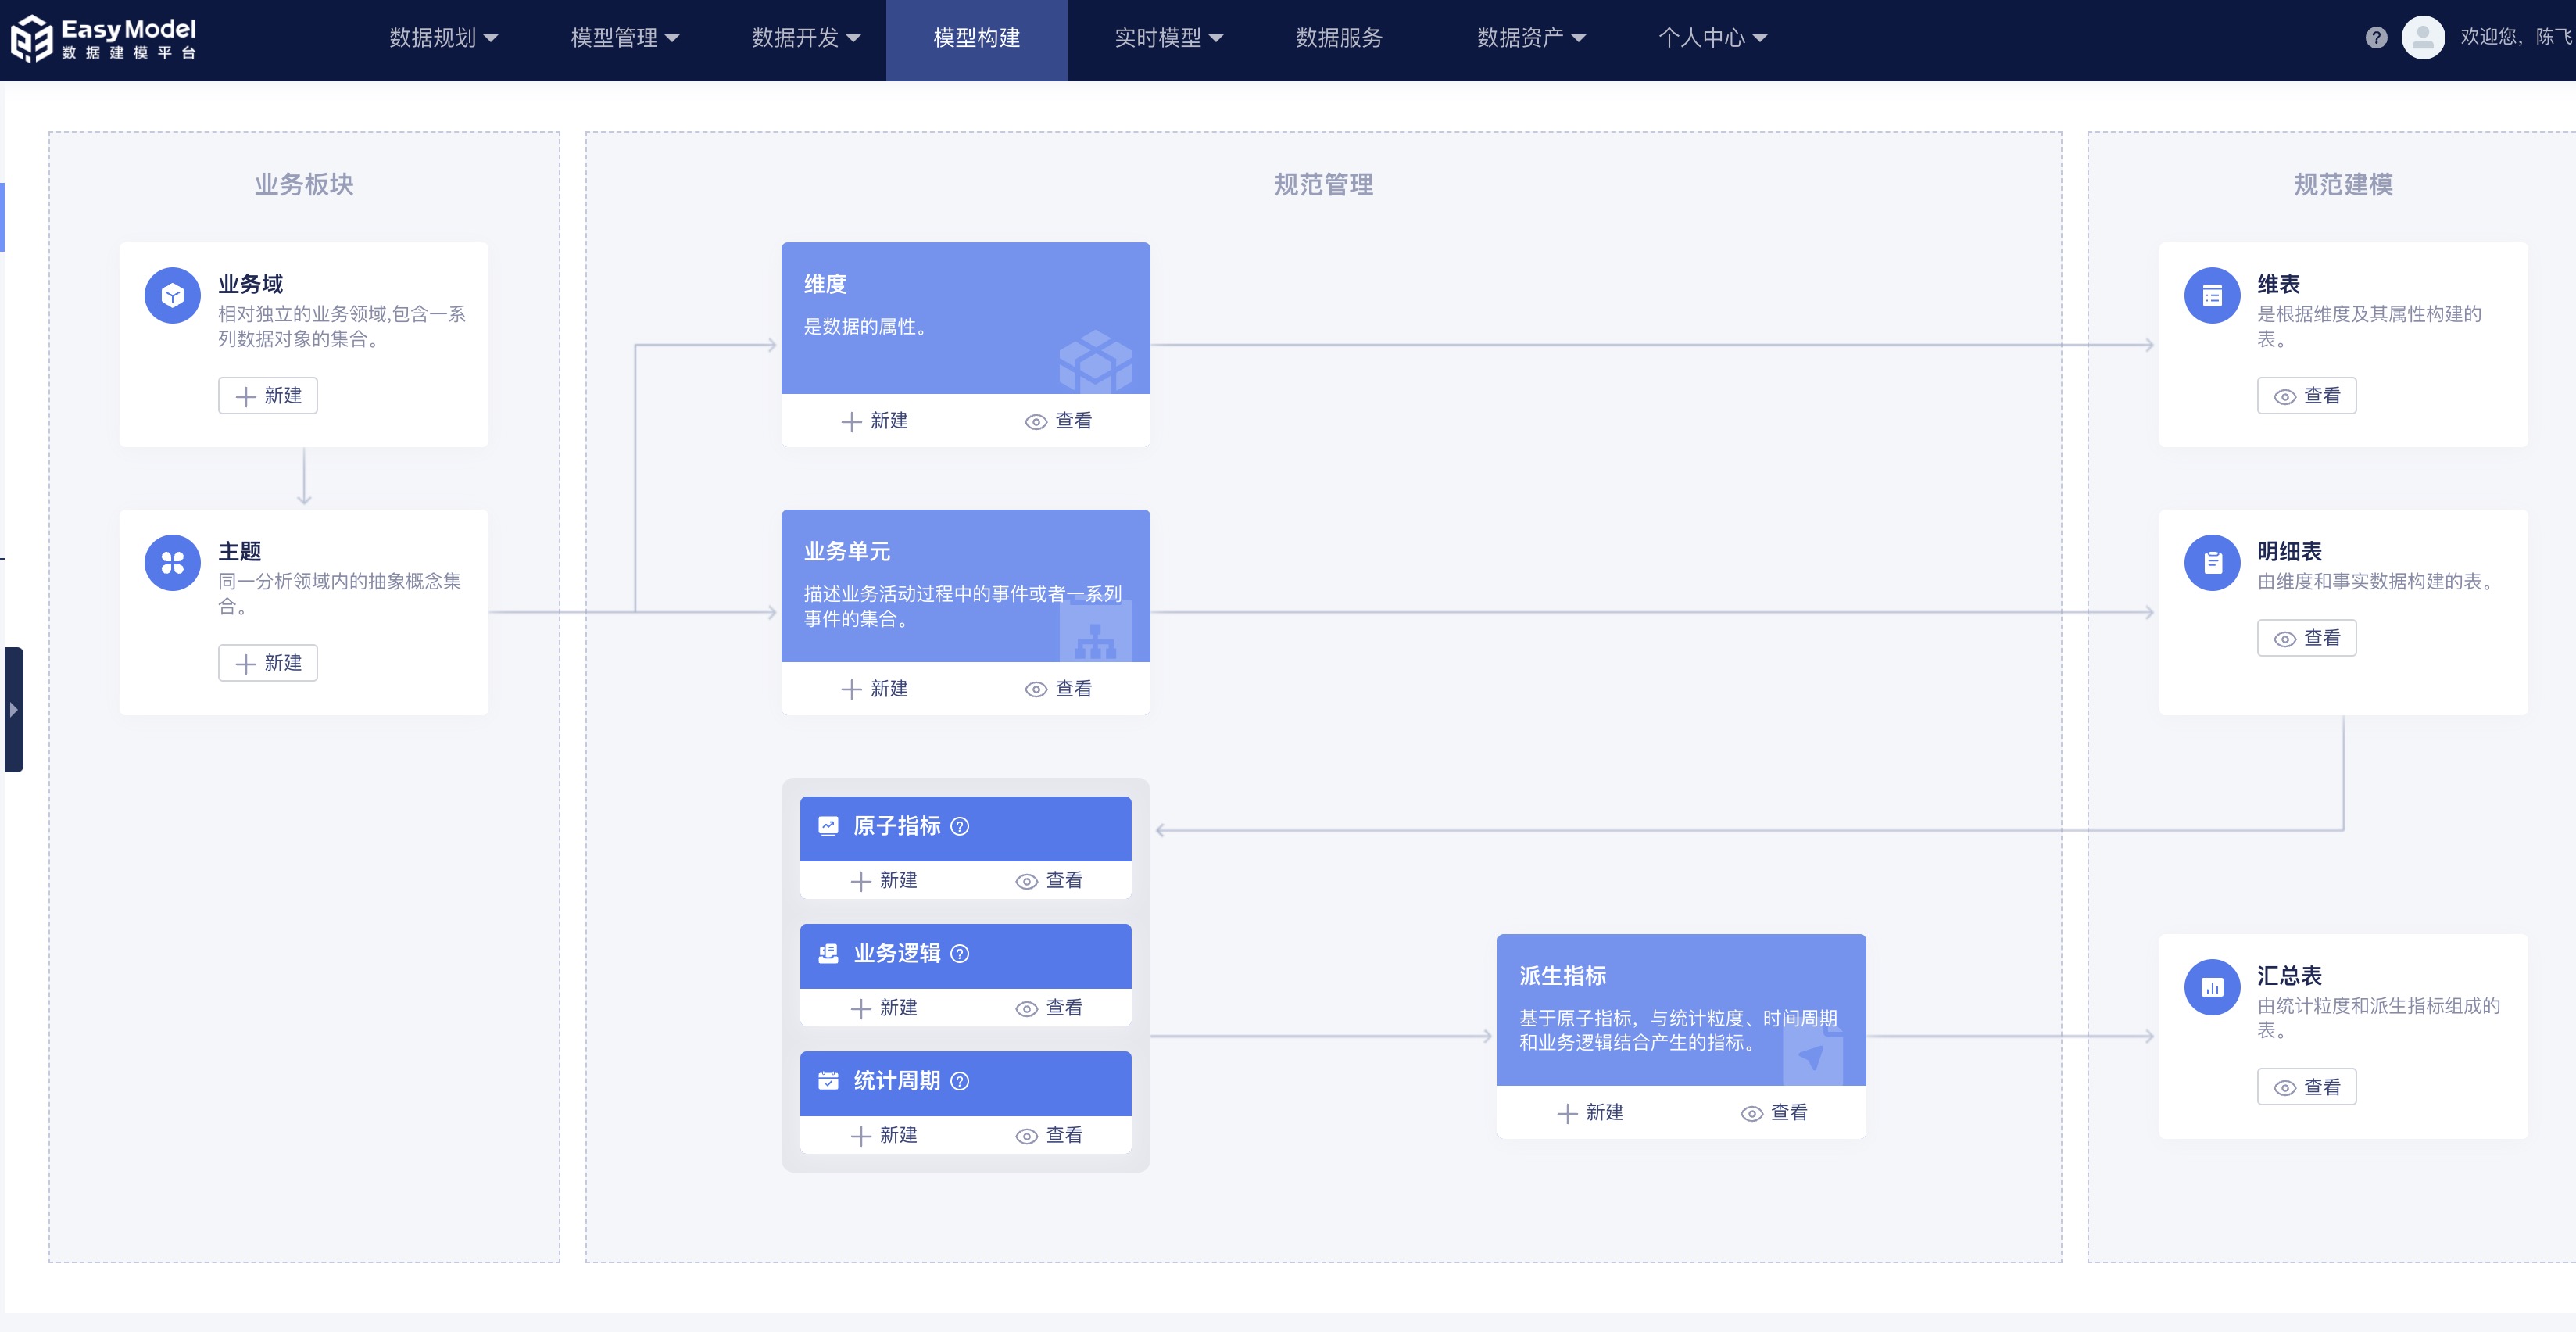The height and width of the screenshot is (1332, 2576).
Task: Click 新建 under 统计周期
Action: click(884, 1135)
